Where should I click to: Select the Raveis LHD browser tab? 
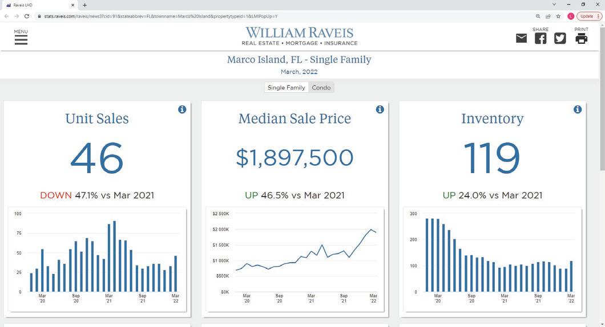(37, 5)
